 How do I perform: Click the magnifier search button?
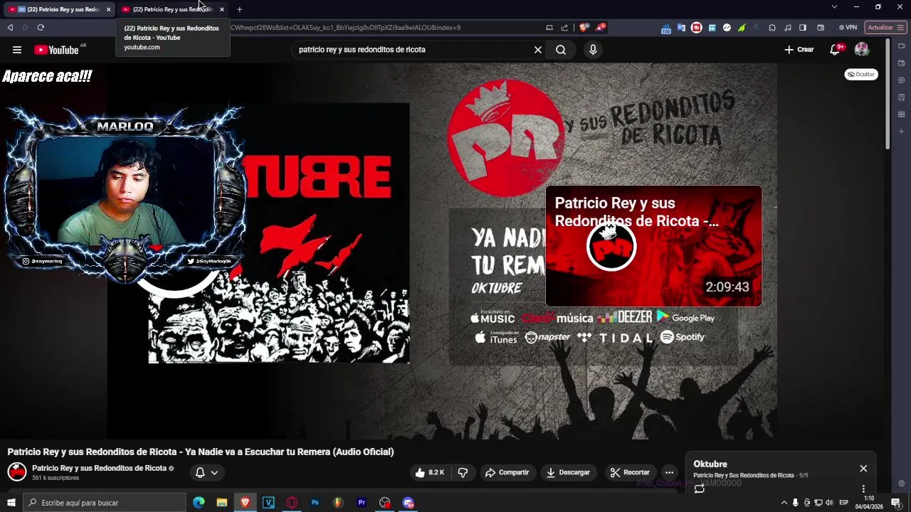tap(561, 50)
